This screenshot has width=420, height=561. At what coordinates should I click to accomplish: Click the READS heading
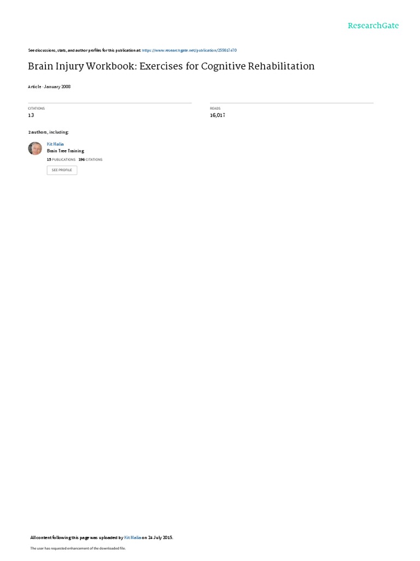point(215,108)
